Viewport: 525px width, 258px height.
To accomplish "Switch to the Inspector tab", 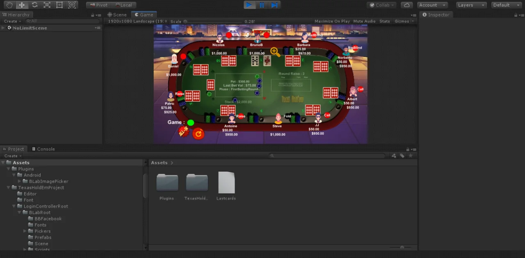I will pyautogui.click(x=436, y=15).
